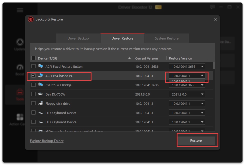Sort by Device column arrow

pyautogui.click(x=129, y=58)
